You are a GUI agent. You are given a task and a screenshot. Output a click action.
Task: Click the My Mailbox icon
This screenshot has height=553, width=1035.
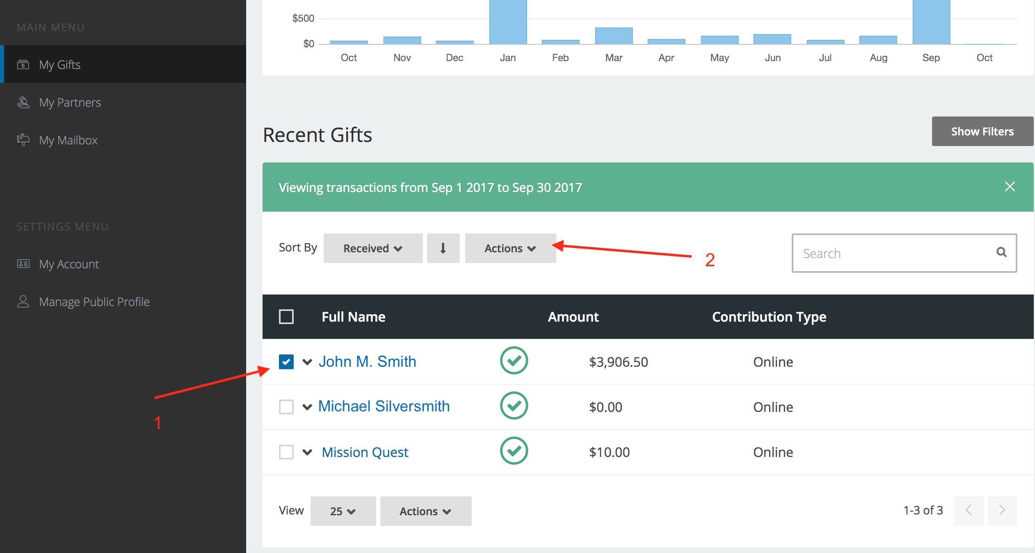[x=23, y=140]
